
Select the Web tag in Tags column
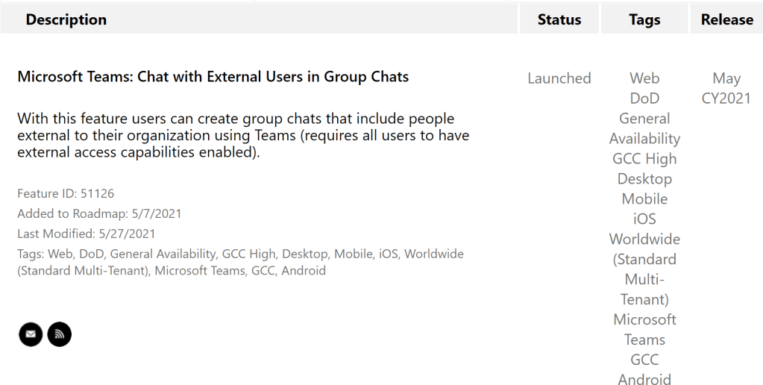644,78
